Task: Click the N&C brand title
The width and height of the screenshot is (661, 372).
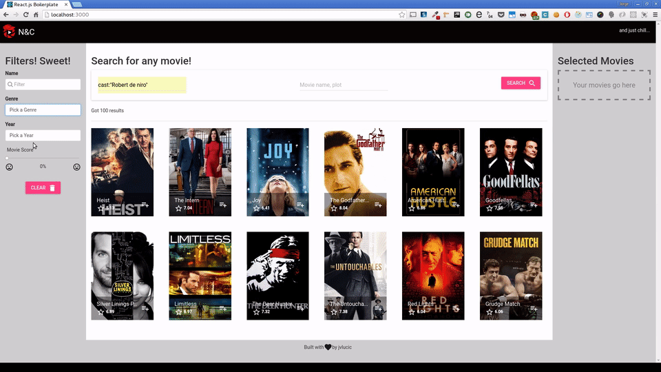Action: click(27, 32)
